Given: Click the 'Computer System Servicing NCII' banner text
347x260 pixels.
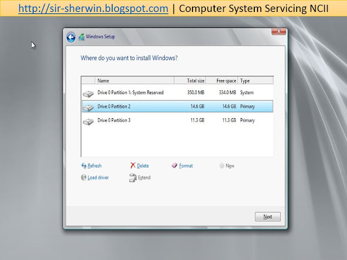Looking at the screenshot, I should click(x=254, y=9).
